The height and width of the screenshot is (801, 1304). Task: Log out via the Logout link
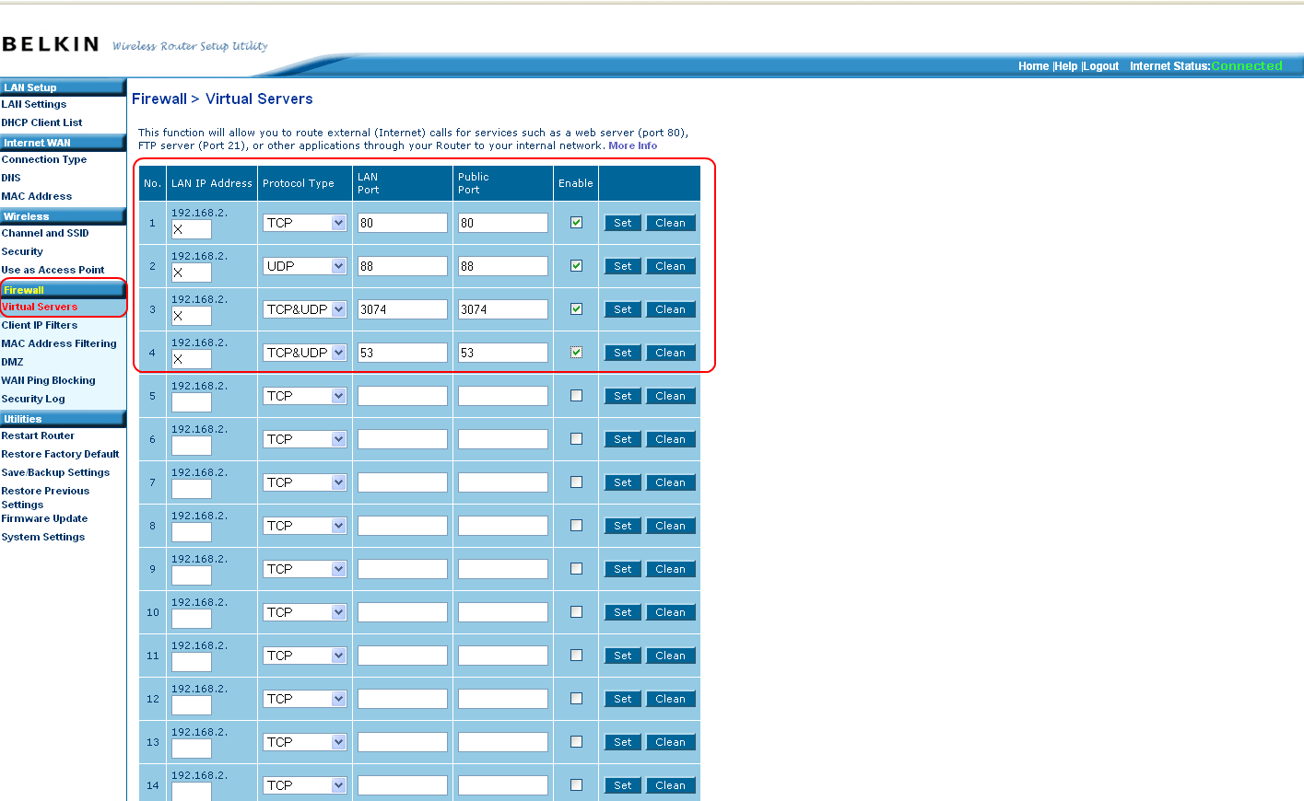(x=1101, y=66)
